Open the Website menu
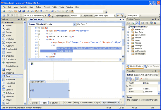The height and width of the screenshot is (110, 161). [23, 7]
